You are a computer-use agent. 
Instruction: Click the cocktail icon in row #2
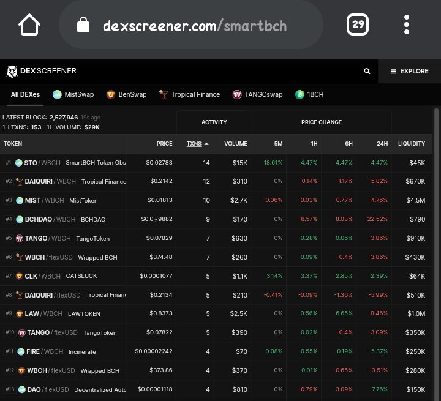point(19,182)
